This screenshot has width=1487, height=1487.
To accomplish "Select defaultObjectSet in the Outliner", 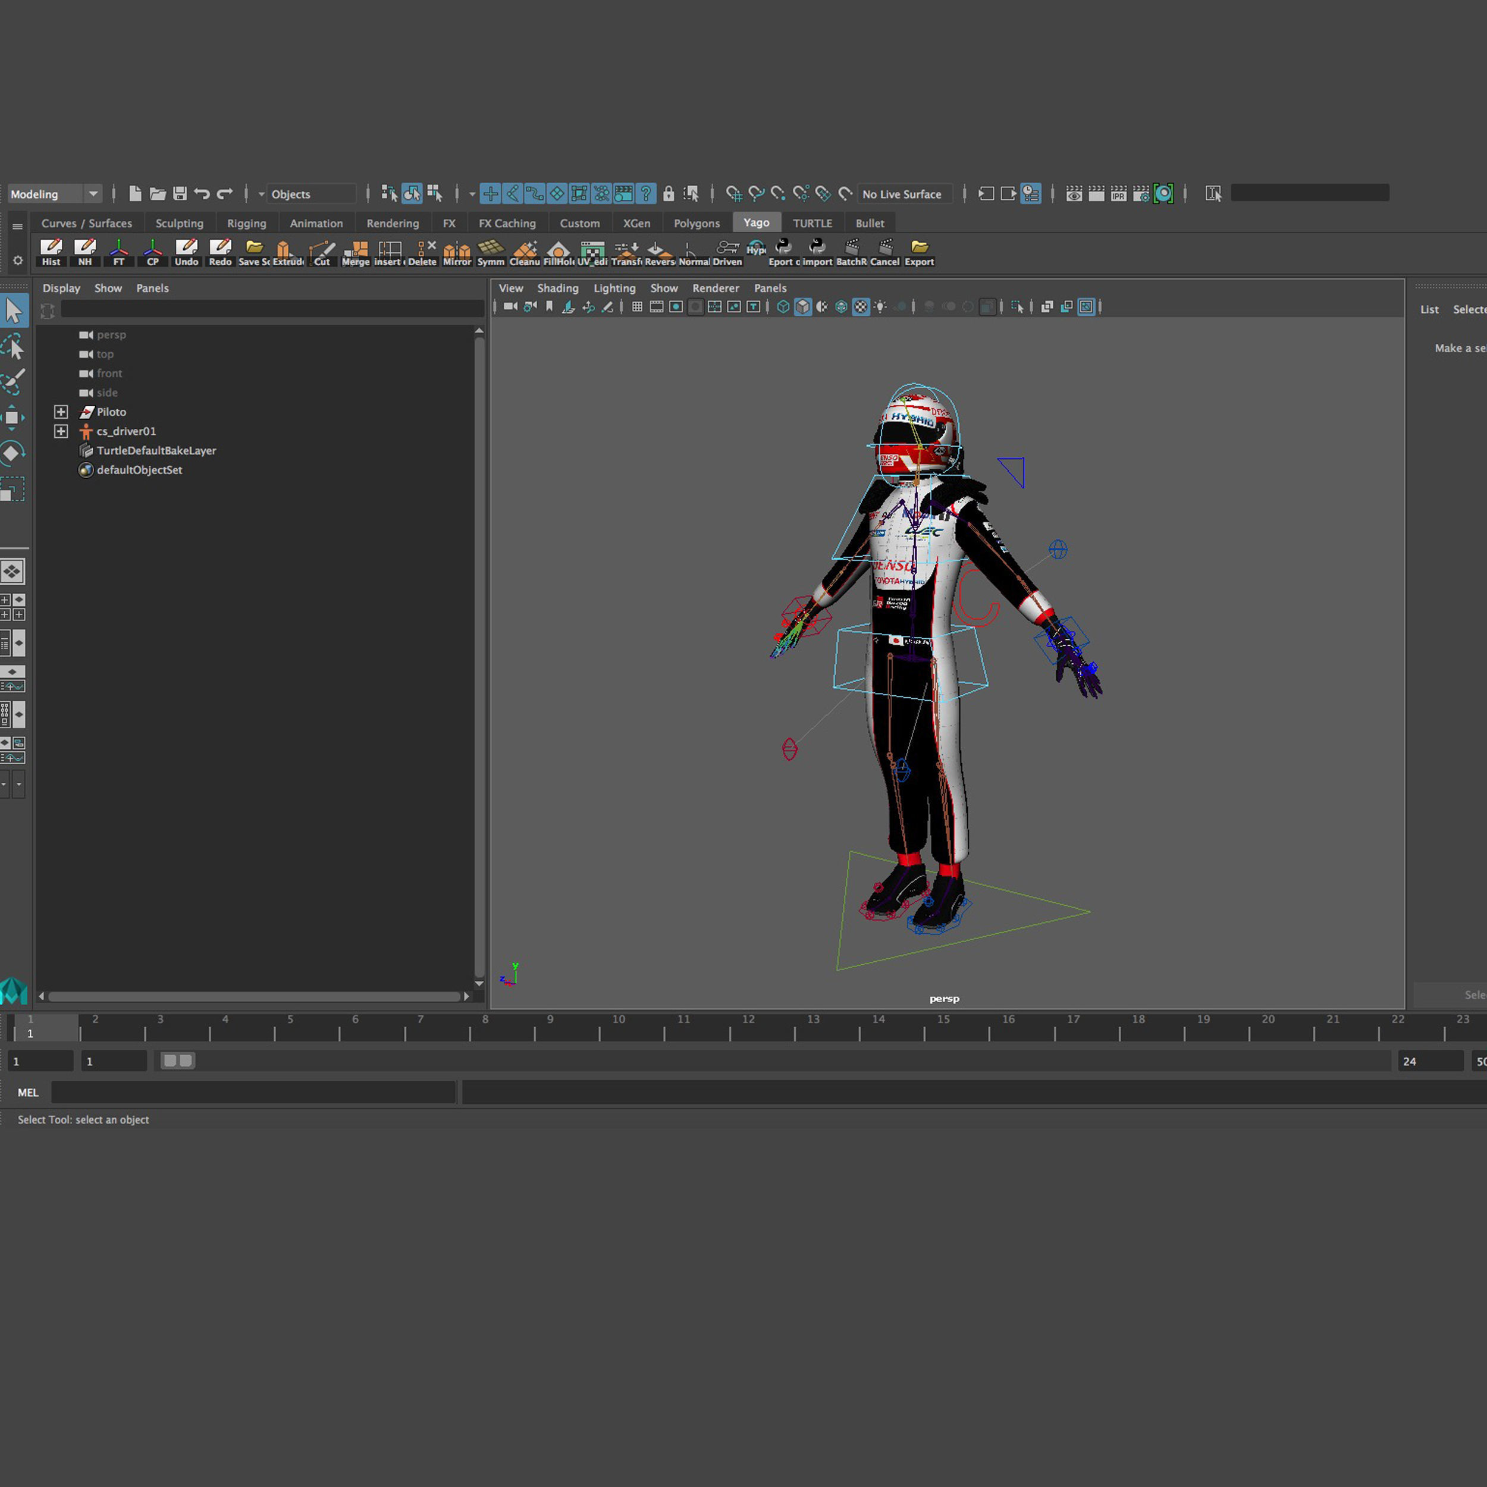I will 139,469.
